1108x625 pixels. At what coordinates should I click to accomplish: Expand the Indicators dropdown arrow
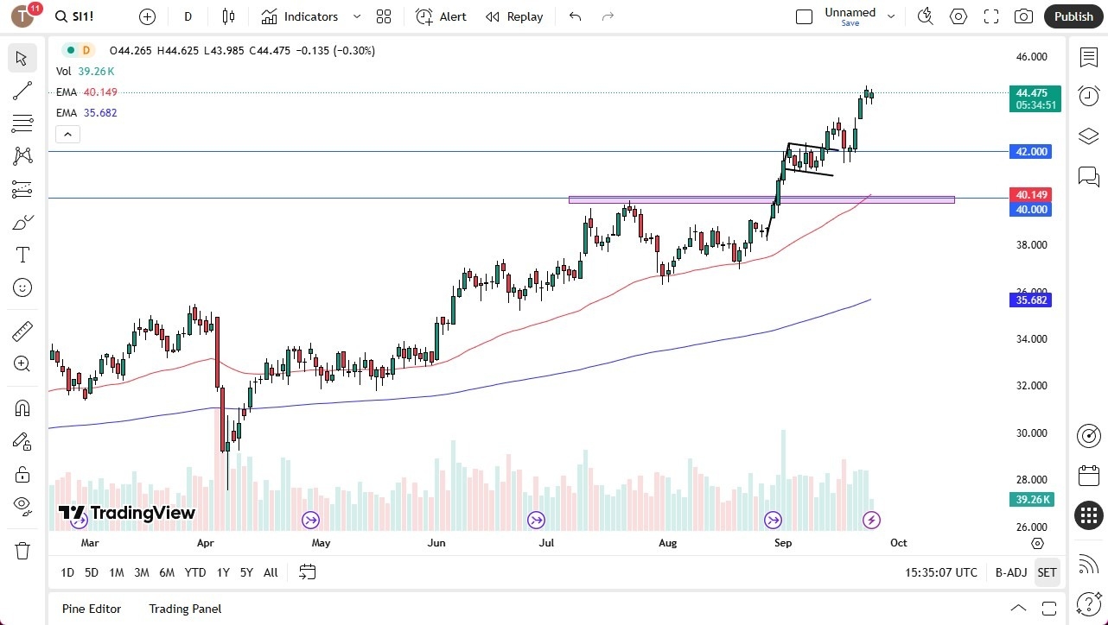click(x=356, y=16)
